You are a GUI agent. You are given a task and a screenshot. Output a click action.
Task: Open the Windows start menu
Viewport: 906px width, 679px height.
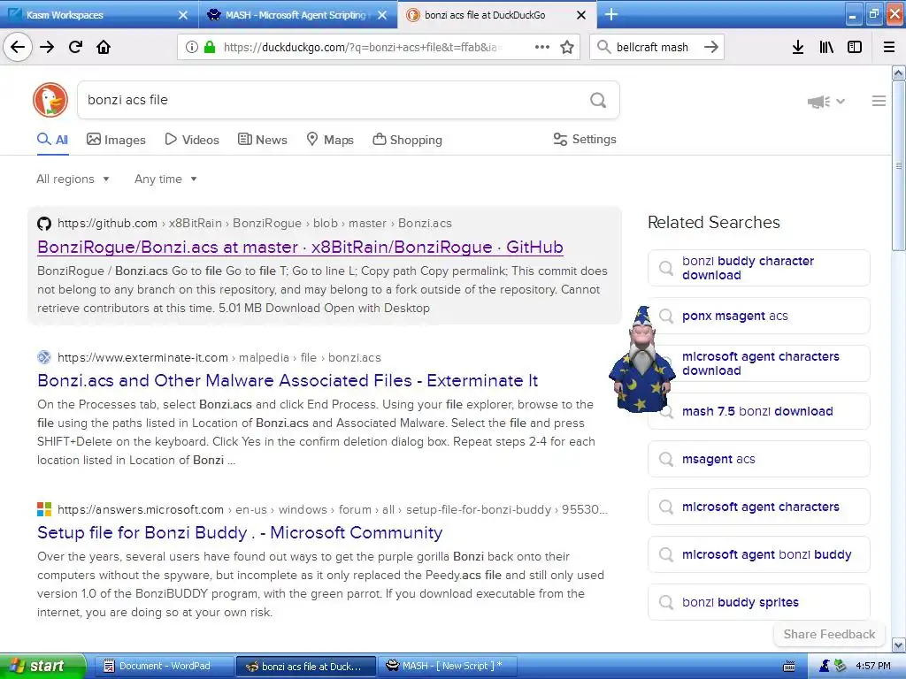pos(42,666)
